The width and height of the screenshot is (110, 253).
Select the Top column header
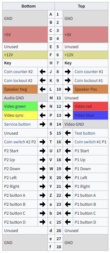[x=81, y=6]
